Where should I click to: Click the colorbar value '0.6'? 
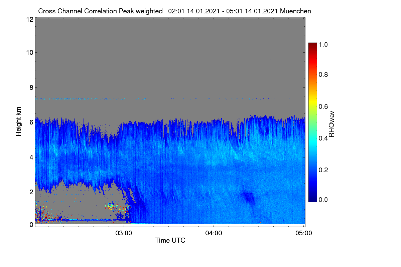click(x=323, y=106)
